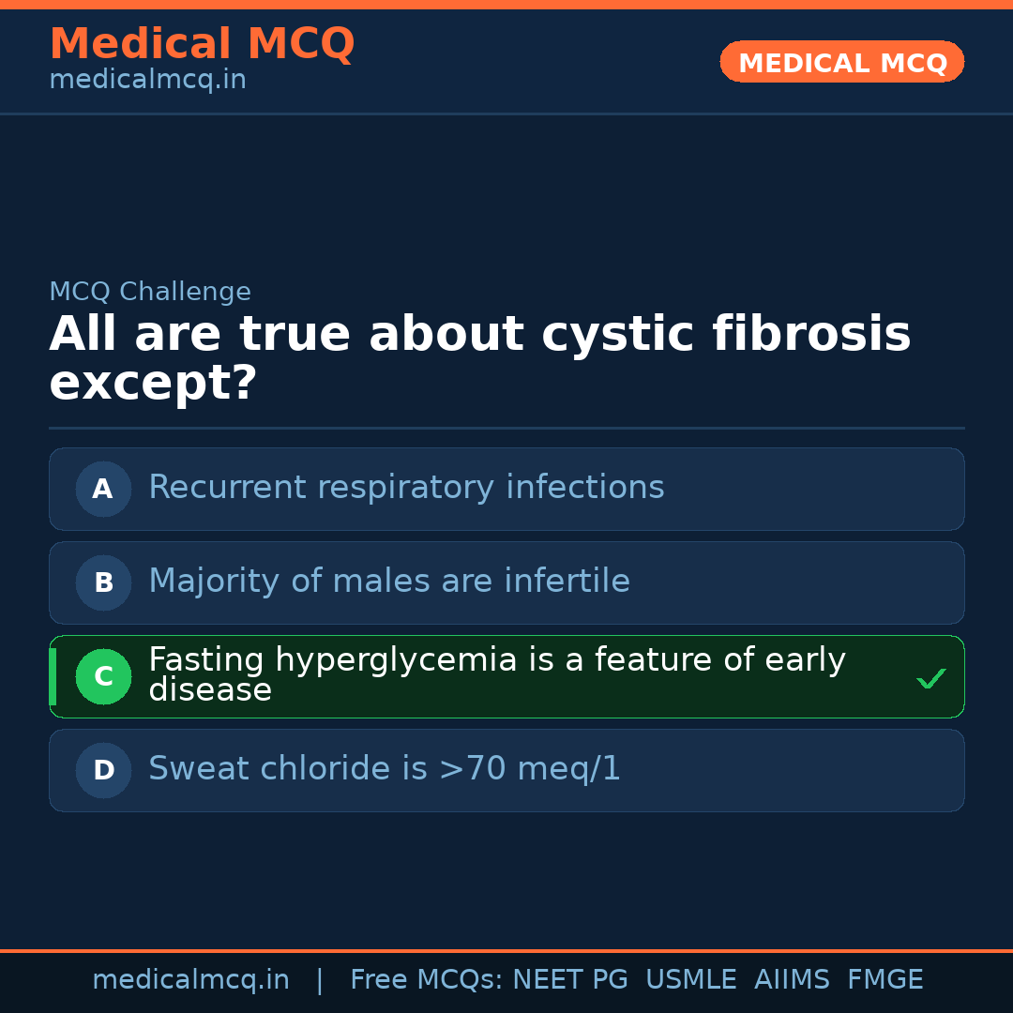Click the 'Free MCQs:' footer text
Screen dimensions: 1013x1013
coord(427,980)
